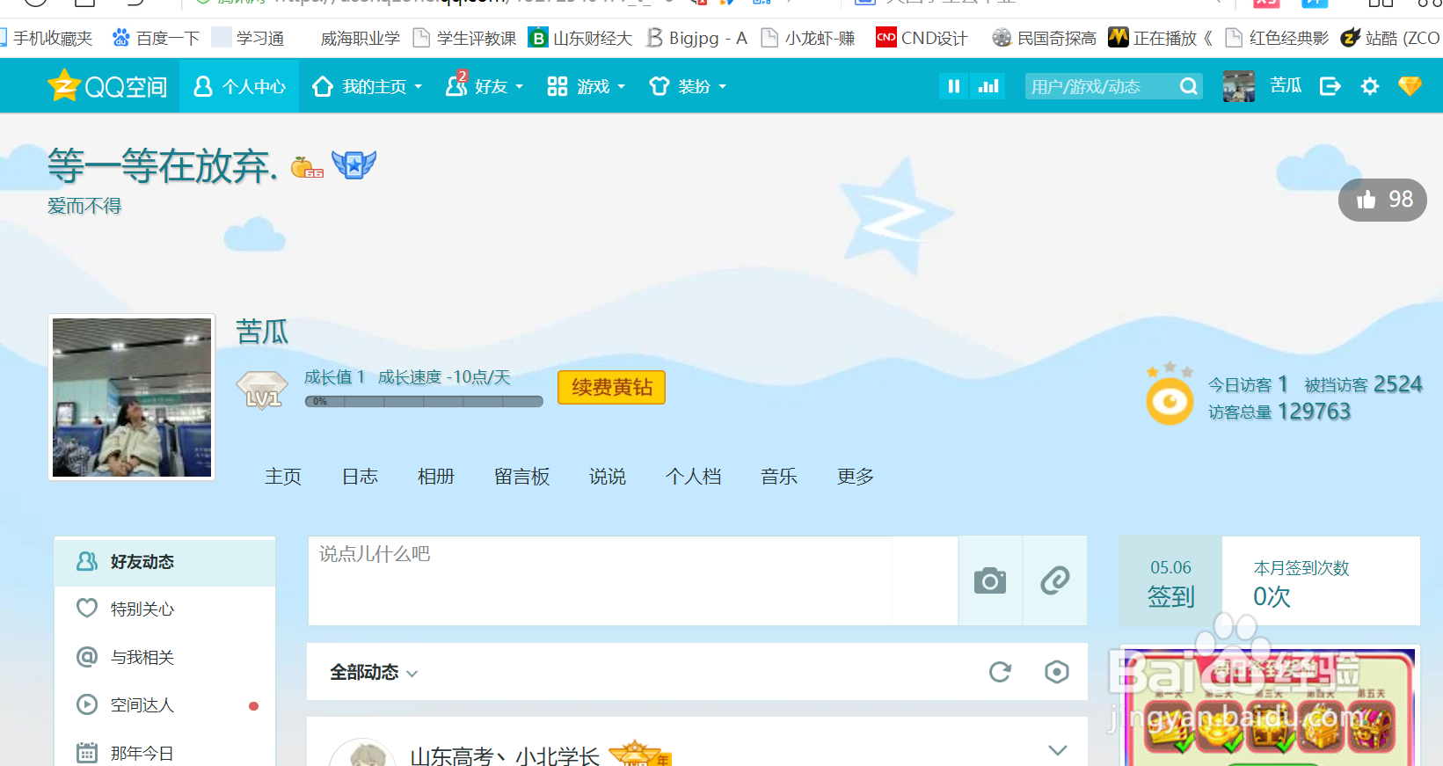This screenshot has height=766, width=1443.
Task: Open 山东高考、小北学长 profile name
Action: pyautogui.click(x=505, y=756)
